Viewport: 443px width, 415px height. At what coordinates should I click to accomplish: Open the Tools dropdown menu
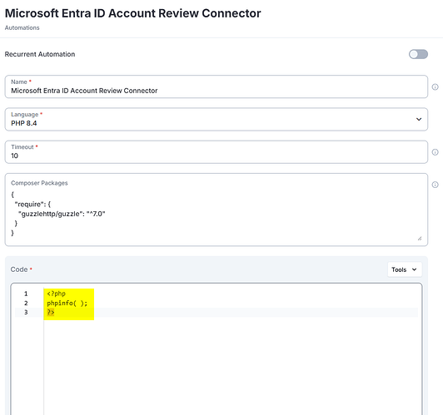[405, 269]
